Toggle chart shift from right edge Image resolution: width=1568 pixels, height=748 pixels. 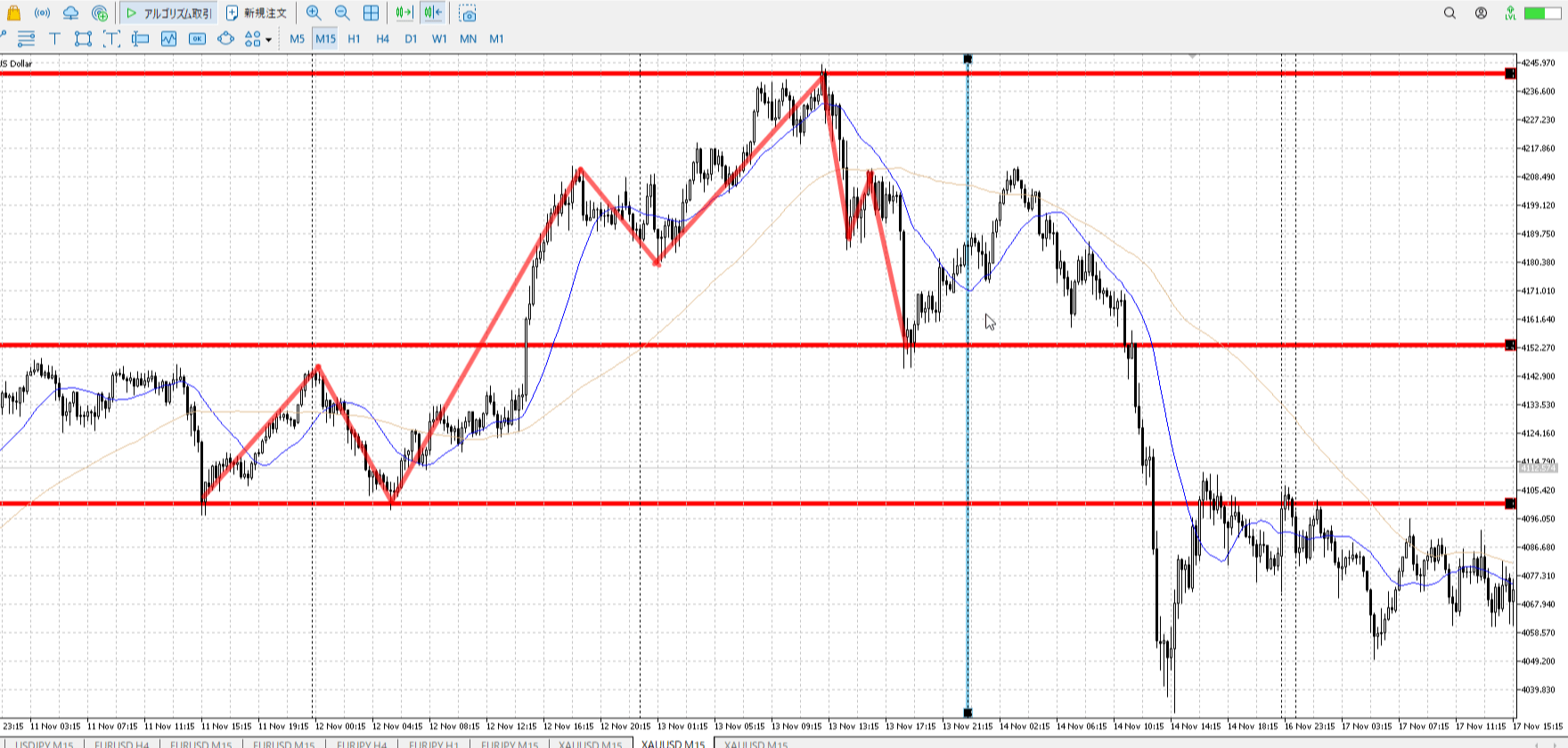(433, 13)
